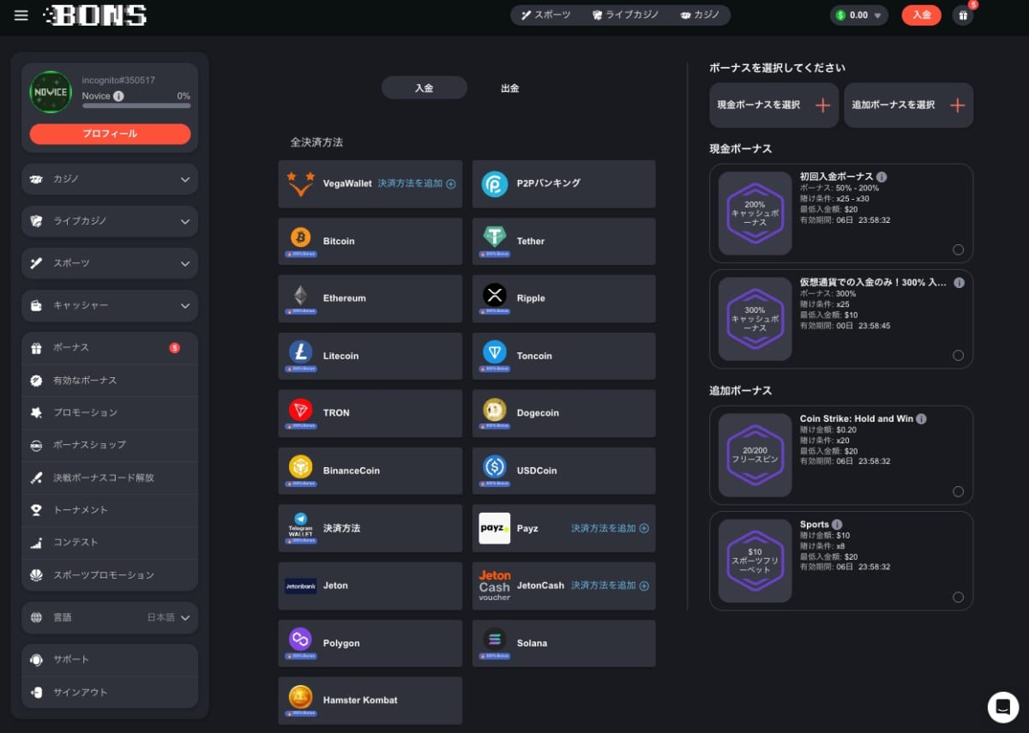Open the gift box notifications icon
This screenshot has width=1029, height=733.
point(963,15)
